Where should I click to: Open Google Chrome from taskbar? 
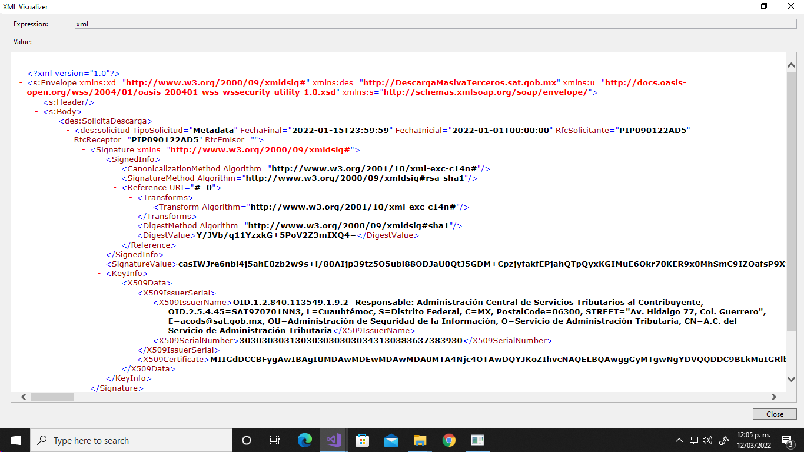[449, 440]
